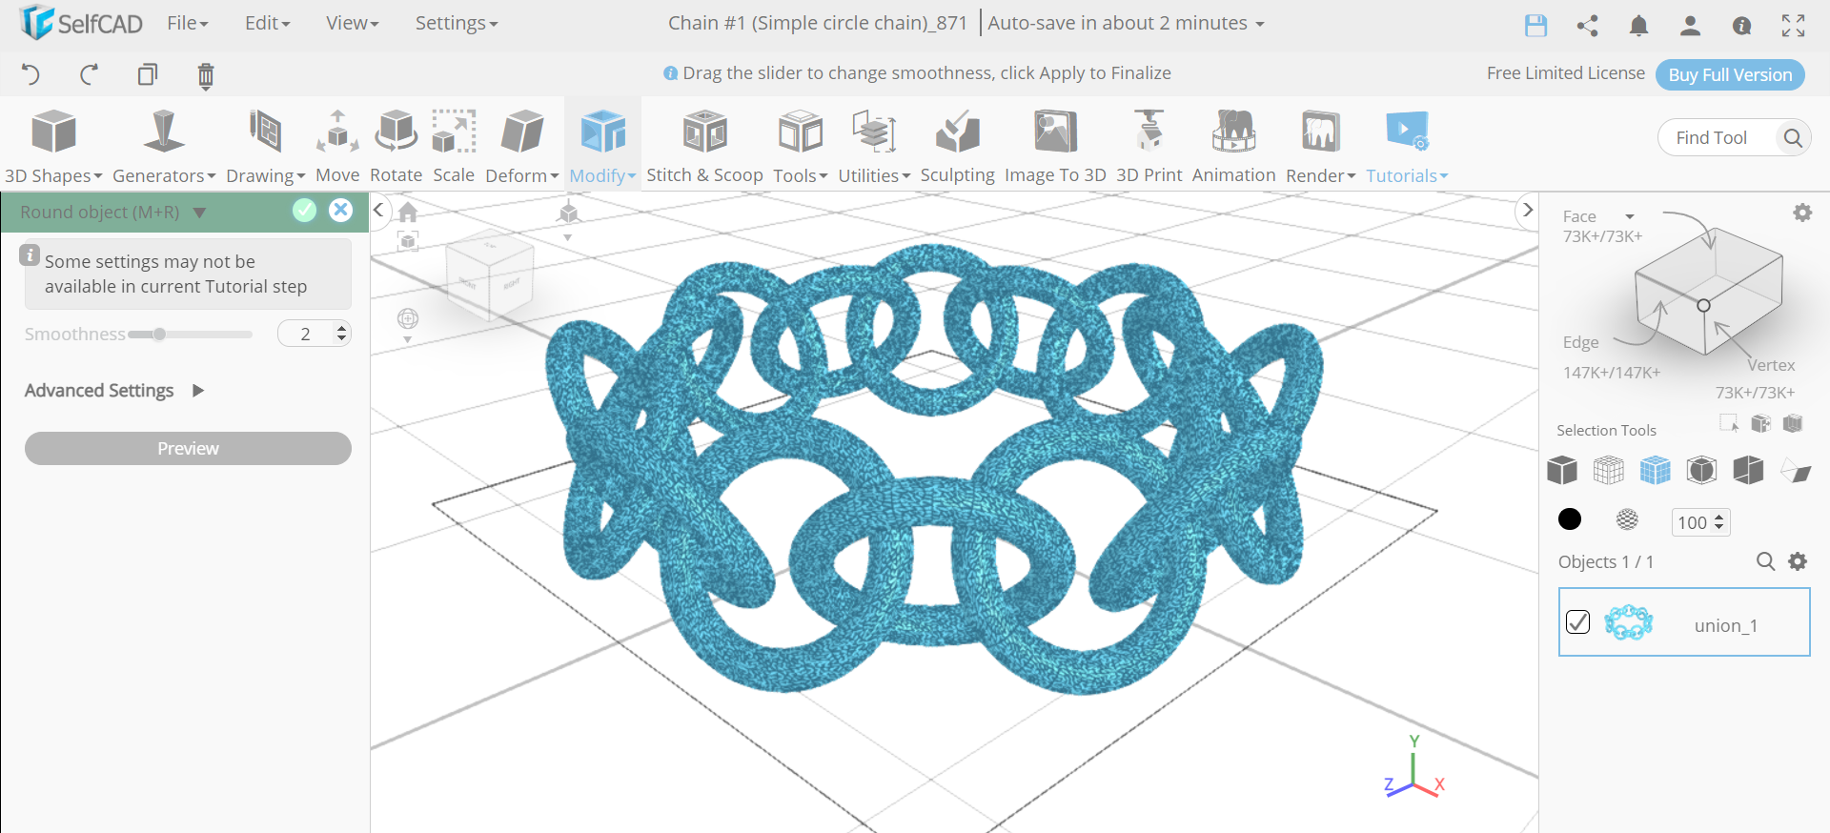Launch the Sculpting tool

pyautogui.click(x=958, y=147)
